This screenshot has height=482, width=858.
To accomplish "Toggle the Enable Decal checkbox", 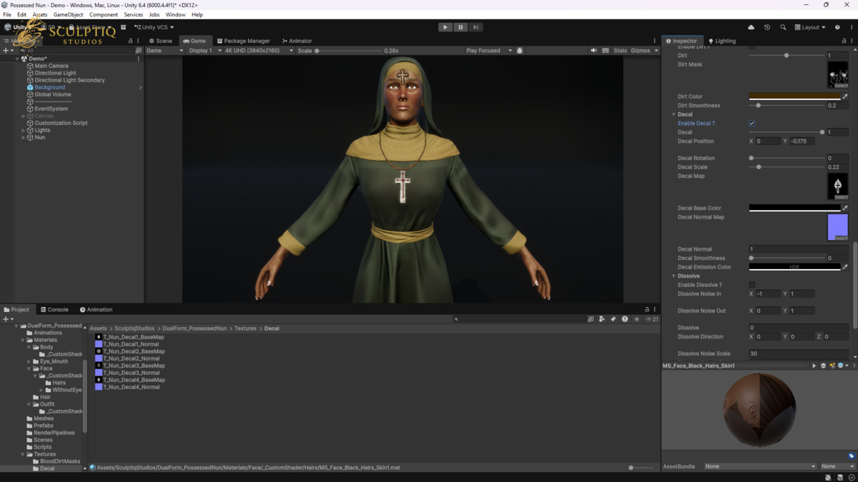I will [x=752, y=124].
